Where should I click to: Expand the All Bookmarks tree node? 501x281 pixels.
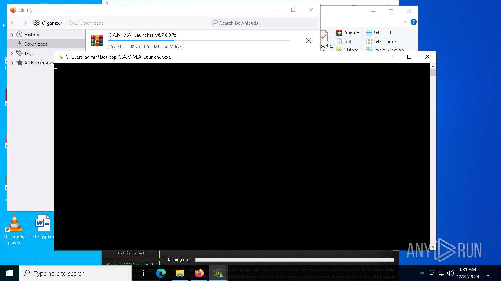click(12, 63)
